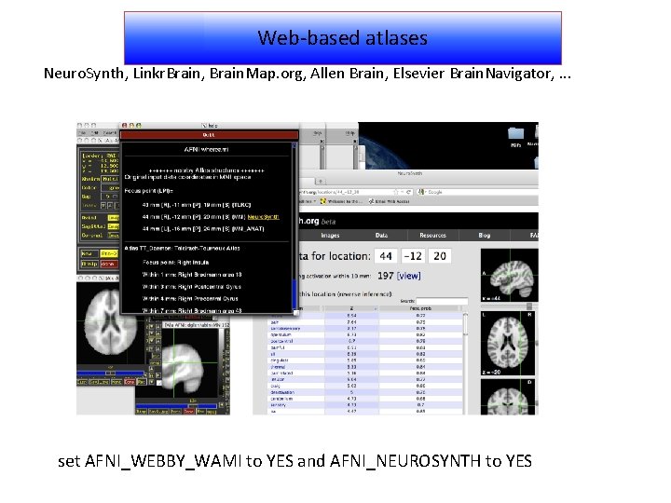Click the red Quit bar in AFNI whereami window
Viewport: 671px width, 503px height.
(x=209, y=135)
